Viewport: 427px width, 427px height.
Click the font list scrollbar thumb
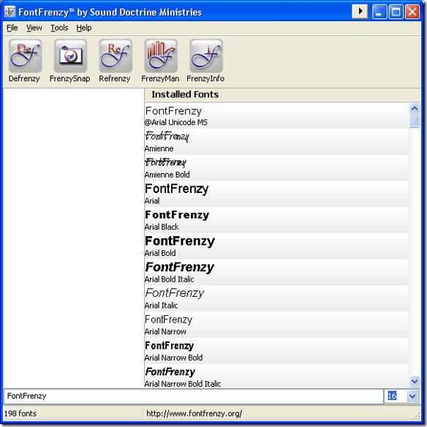point(414,121)
